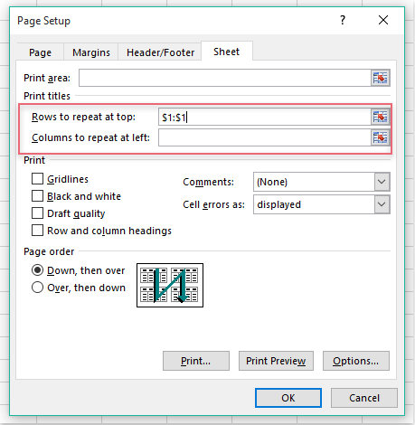Click the question mark help icon

[x=343, y=20]
